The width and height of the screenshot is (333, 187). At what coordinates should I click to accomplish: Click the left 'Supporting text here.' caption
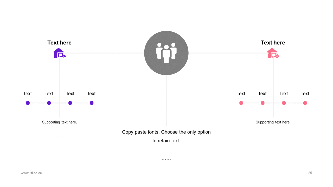point(59,122)
